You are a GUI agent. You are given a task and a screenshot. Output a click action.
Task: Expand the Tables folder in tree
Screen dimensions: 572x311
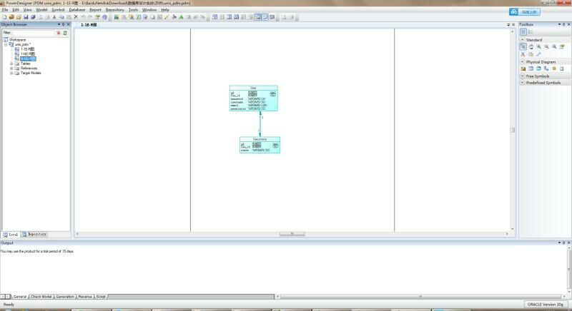11,63
